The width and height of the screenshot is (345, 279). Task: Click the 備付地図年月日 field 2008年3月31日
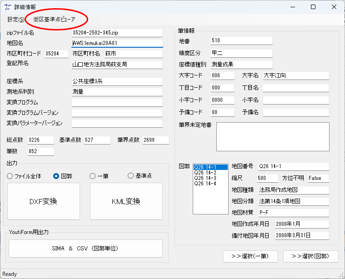coord(302,236)
